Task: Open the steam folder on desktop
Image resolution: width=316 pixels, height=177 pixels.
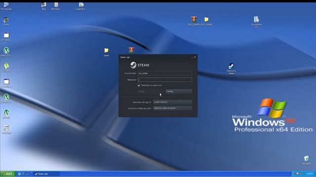Action: (107, 52)
